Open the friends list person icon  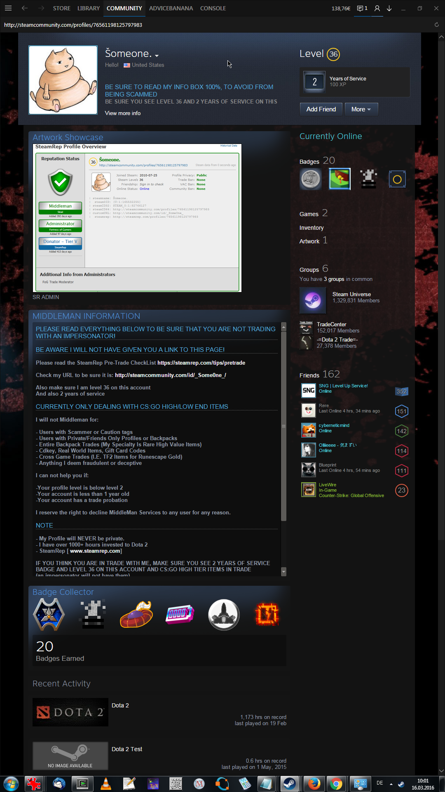(x=377, y=8)
